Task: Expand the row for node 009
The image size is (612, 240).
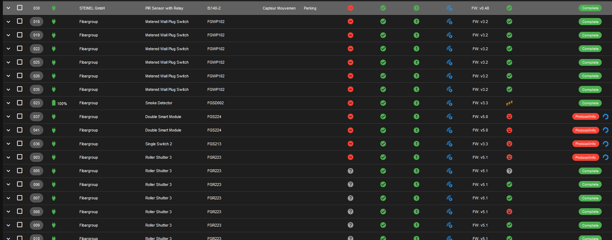Action: 8,225
